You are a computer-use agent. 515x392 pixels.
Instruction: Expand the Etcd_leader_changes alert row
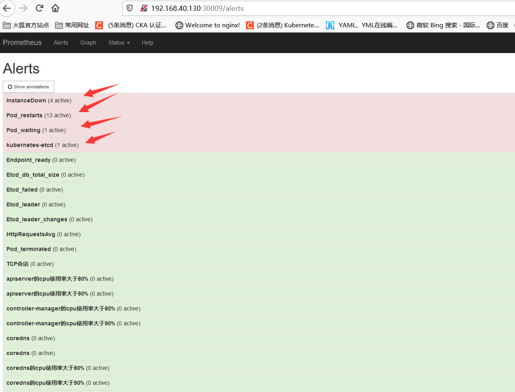pos(259,219)
